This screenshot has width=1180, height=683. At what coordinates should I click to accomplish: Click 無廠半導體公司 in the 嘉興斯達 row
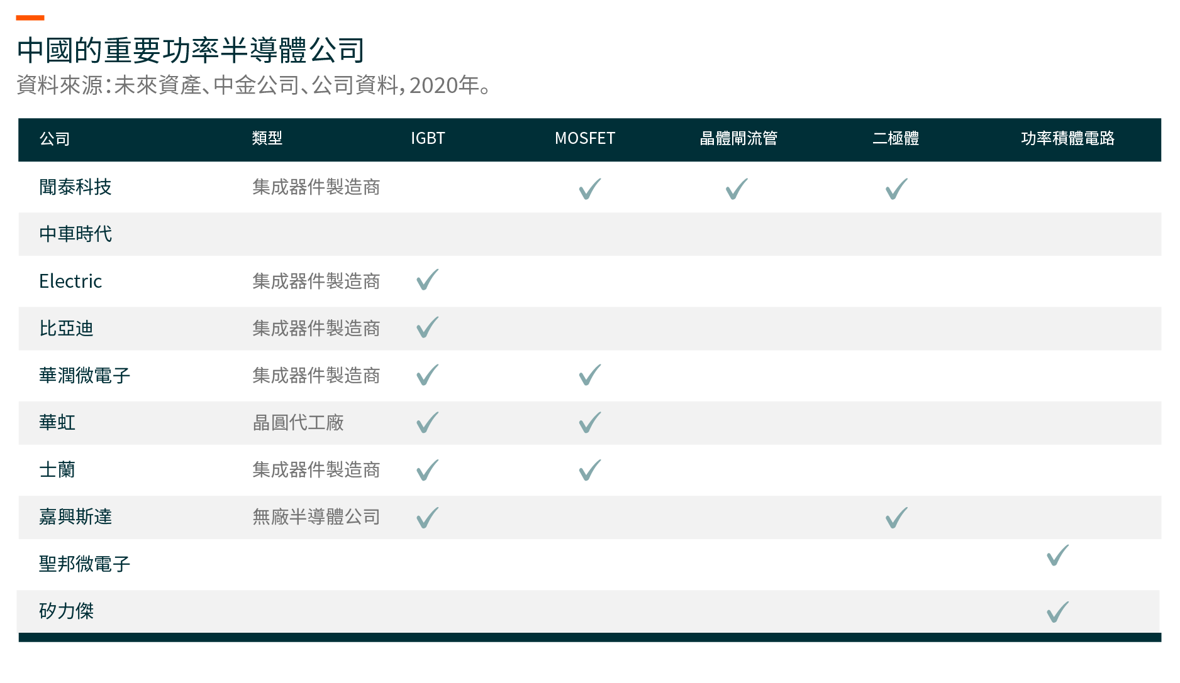point(316,517)
